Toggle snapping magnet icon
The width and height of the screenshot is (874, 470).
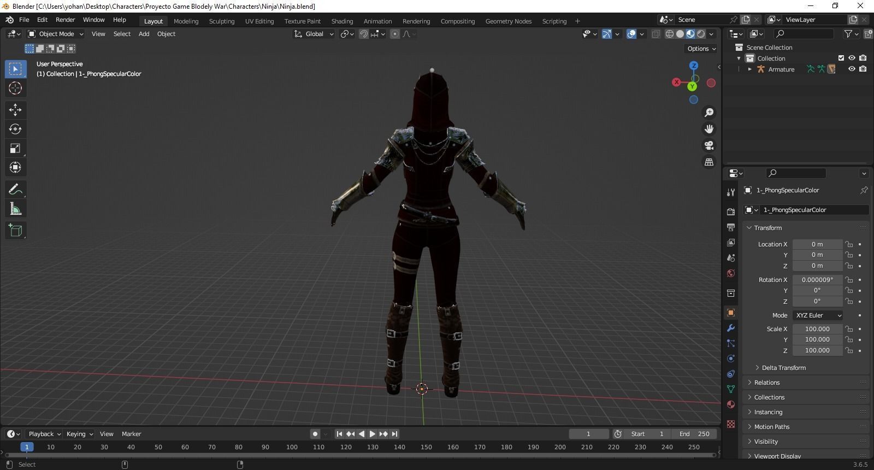(x=363, y=34)
